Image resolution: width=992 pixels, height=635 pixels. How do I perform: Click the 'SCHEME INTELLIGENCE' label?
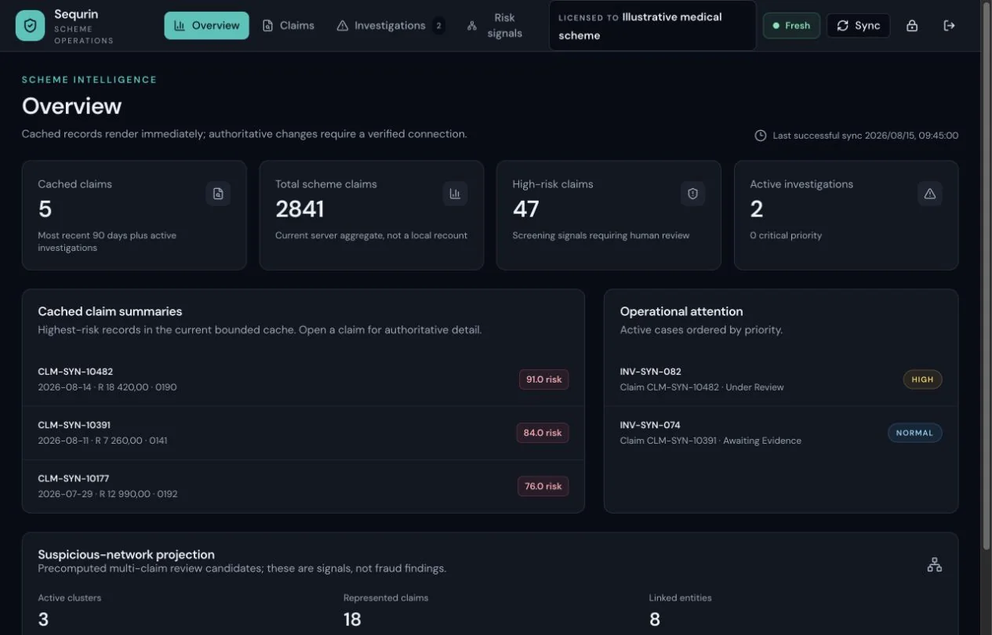click(x=89, y=80)
